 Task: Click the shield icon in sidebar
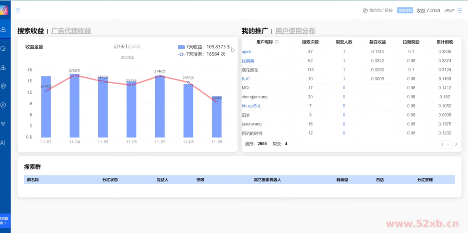coord(3,86)
